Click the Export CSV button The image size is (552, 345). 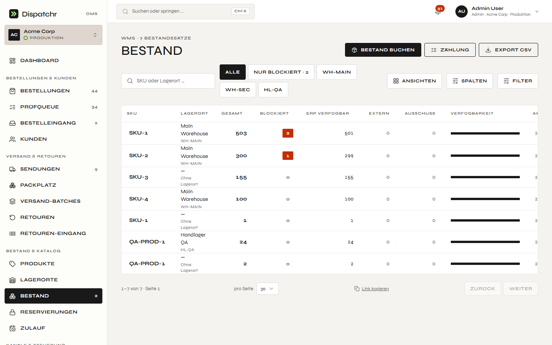[508, 50]
